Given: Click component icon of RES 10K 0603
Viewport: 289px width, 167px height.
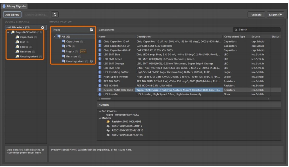Looking at the screenshot, I should [x=100, y=81].
